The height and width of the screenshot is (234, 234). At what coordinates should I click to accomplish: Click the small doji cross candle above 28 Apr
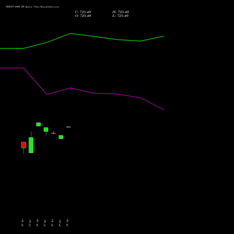pos(53,133)
